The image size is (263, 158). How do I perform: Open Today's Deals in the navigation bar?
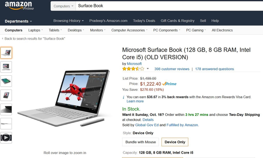click(144, 21)
